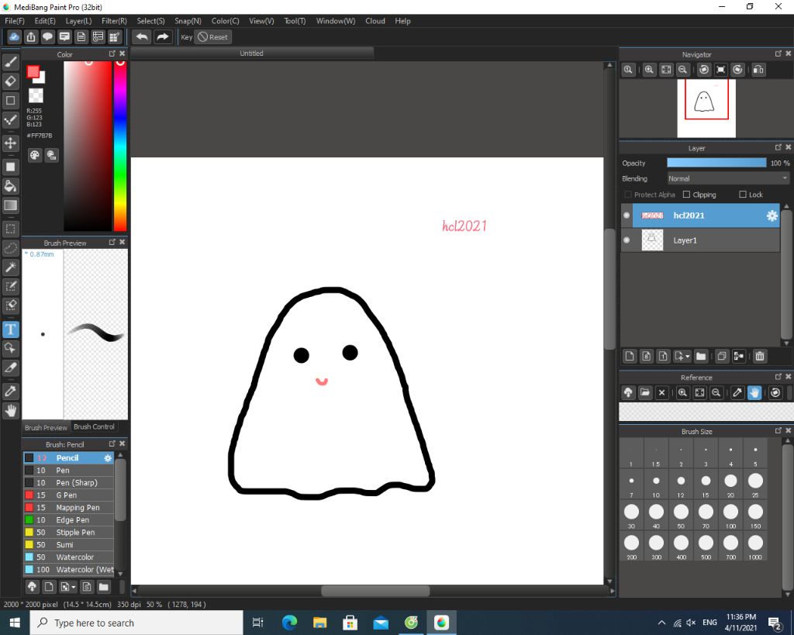Open the File menu
Viewport: 794px width, 635px height.
pyautogui.click(x=15, y=21)
